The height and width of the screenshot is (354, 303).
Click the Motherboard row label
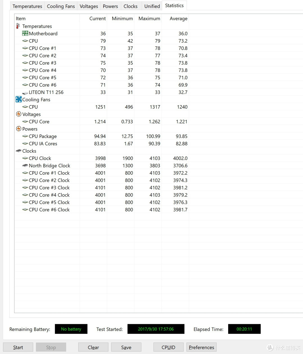click(43, 33)
